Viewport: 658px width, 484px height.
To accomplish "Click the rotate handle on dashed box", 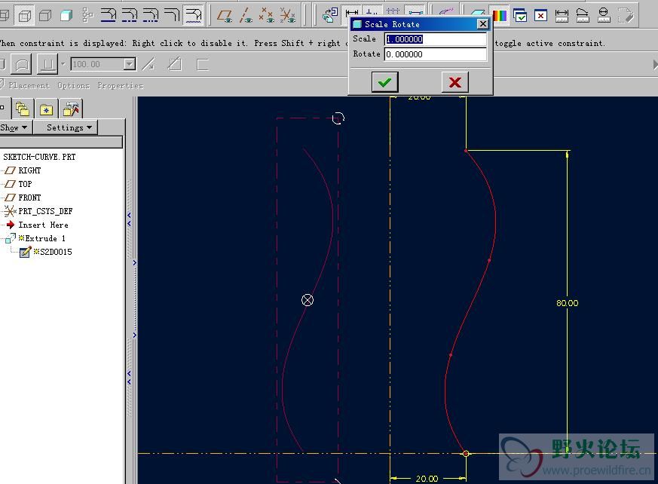I will [338, 118].
